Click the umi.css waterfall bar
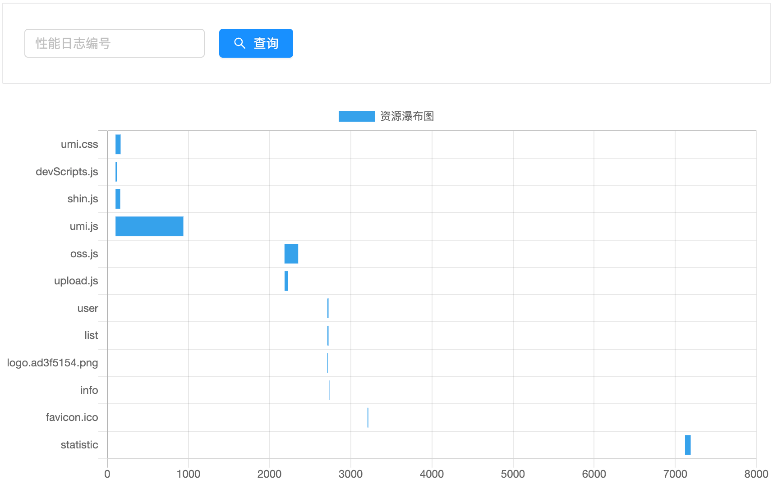773x484 pixels. (x=118, y=144)
